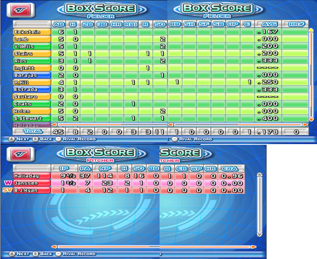Viewport: 317px width, 259px height.
Task: Click the A Next button in pitcher screen
Action: pyautogui.click(x=19, y=254)
